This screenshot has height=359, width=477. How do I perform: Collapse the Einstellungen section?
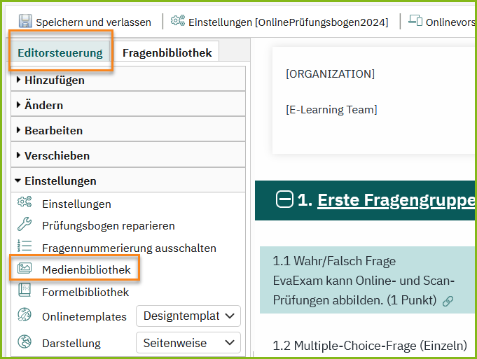(128, 181)
